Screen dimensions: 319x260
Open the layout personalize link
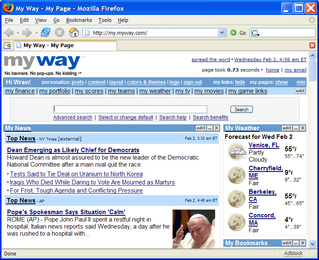116,82
